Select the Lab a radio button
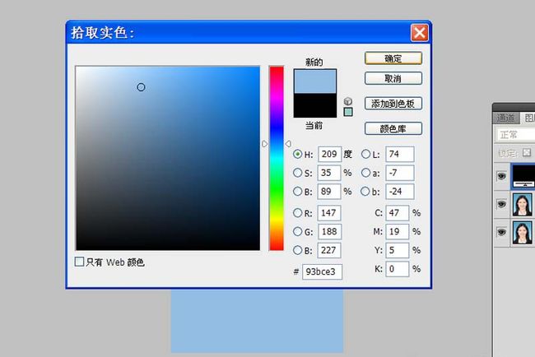Image resolution: width=535 pixels, height=357 pixels. coord(365,173)
